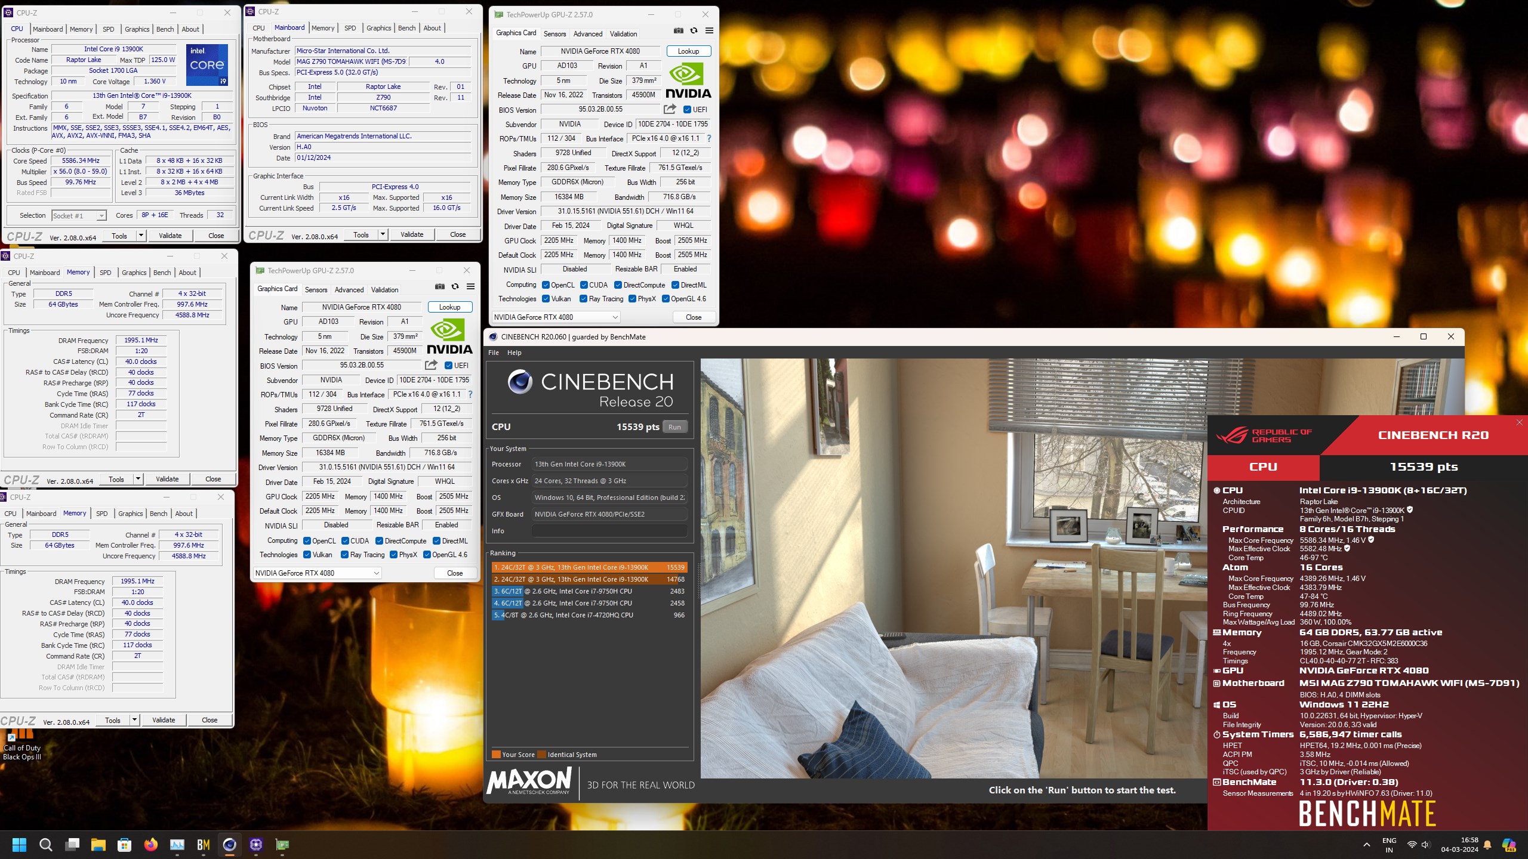Viewport: 1528px width, 859px height.
Task: Open Microsoft Store from the taskbar
Action: click(x=124, y=845)
